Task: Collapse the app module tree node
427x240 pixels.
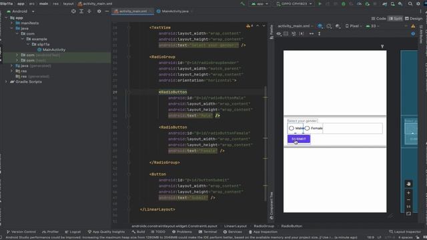Action: (x=6, y=18)
